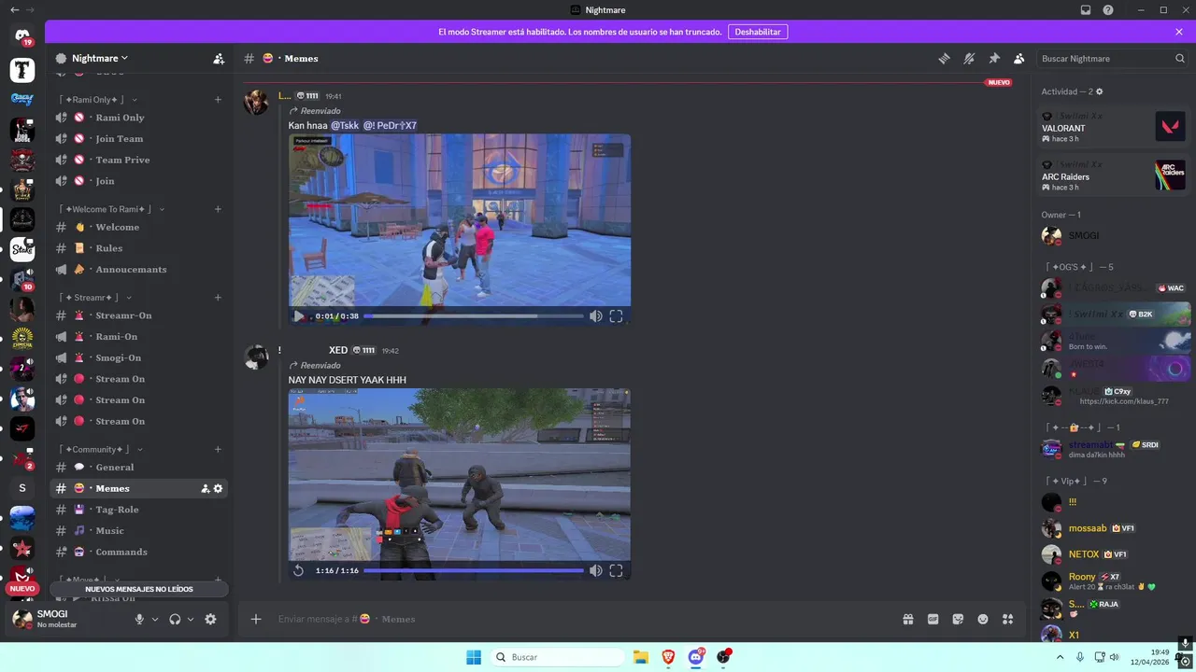This screenshot has width=1196, height=672.
Task: Seek the second video's progress bar
Action: pyautogui.click(x=474, y=570)
